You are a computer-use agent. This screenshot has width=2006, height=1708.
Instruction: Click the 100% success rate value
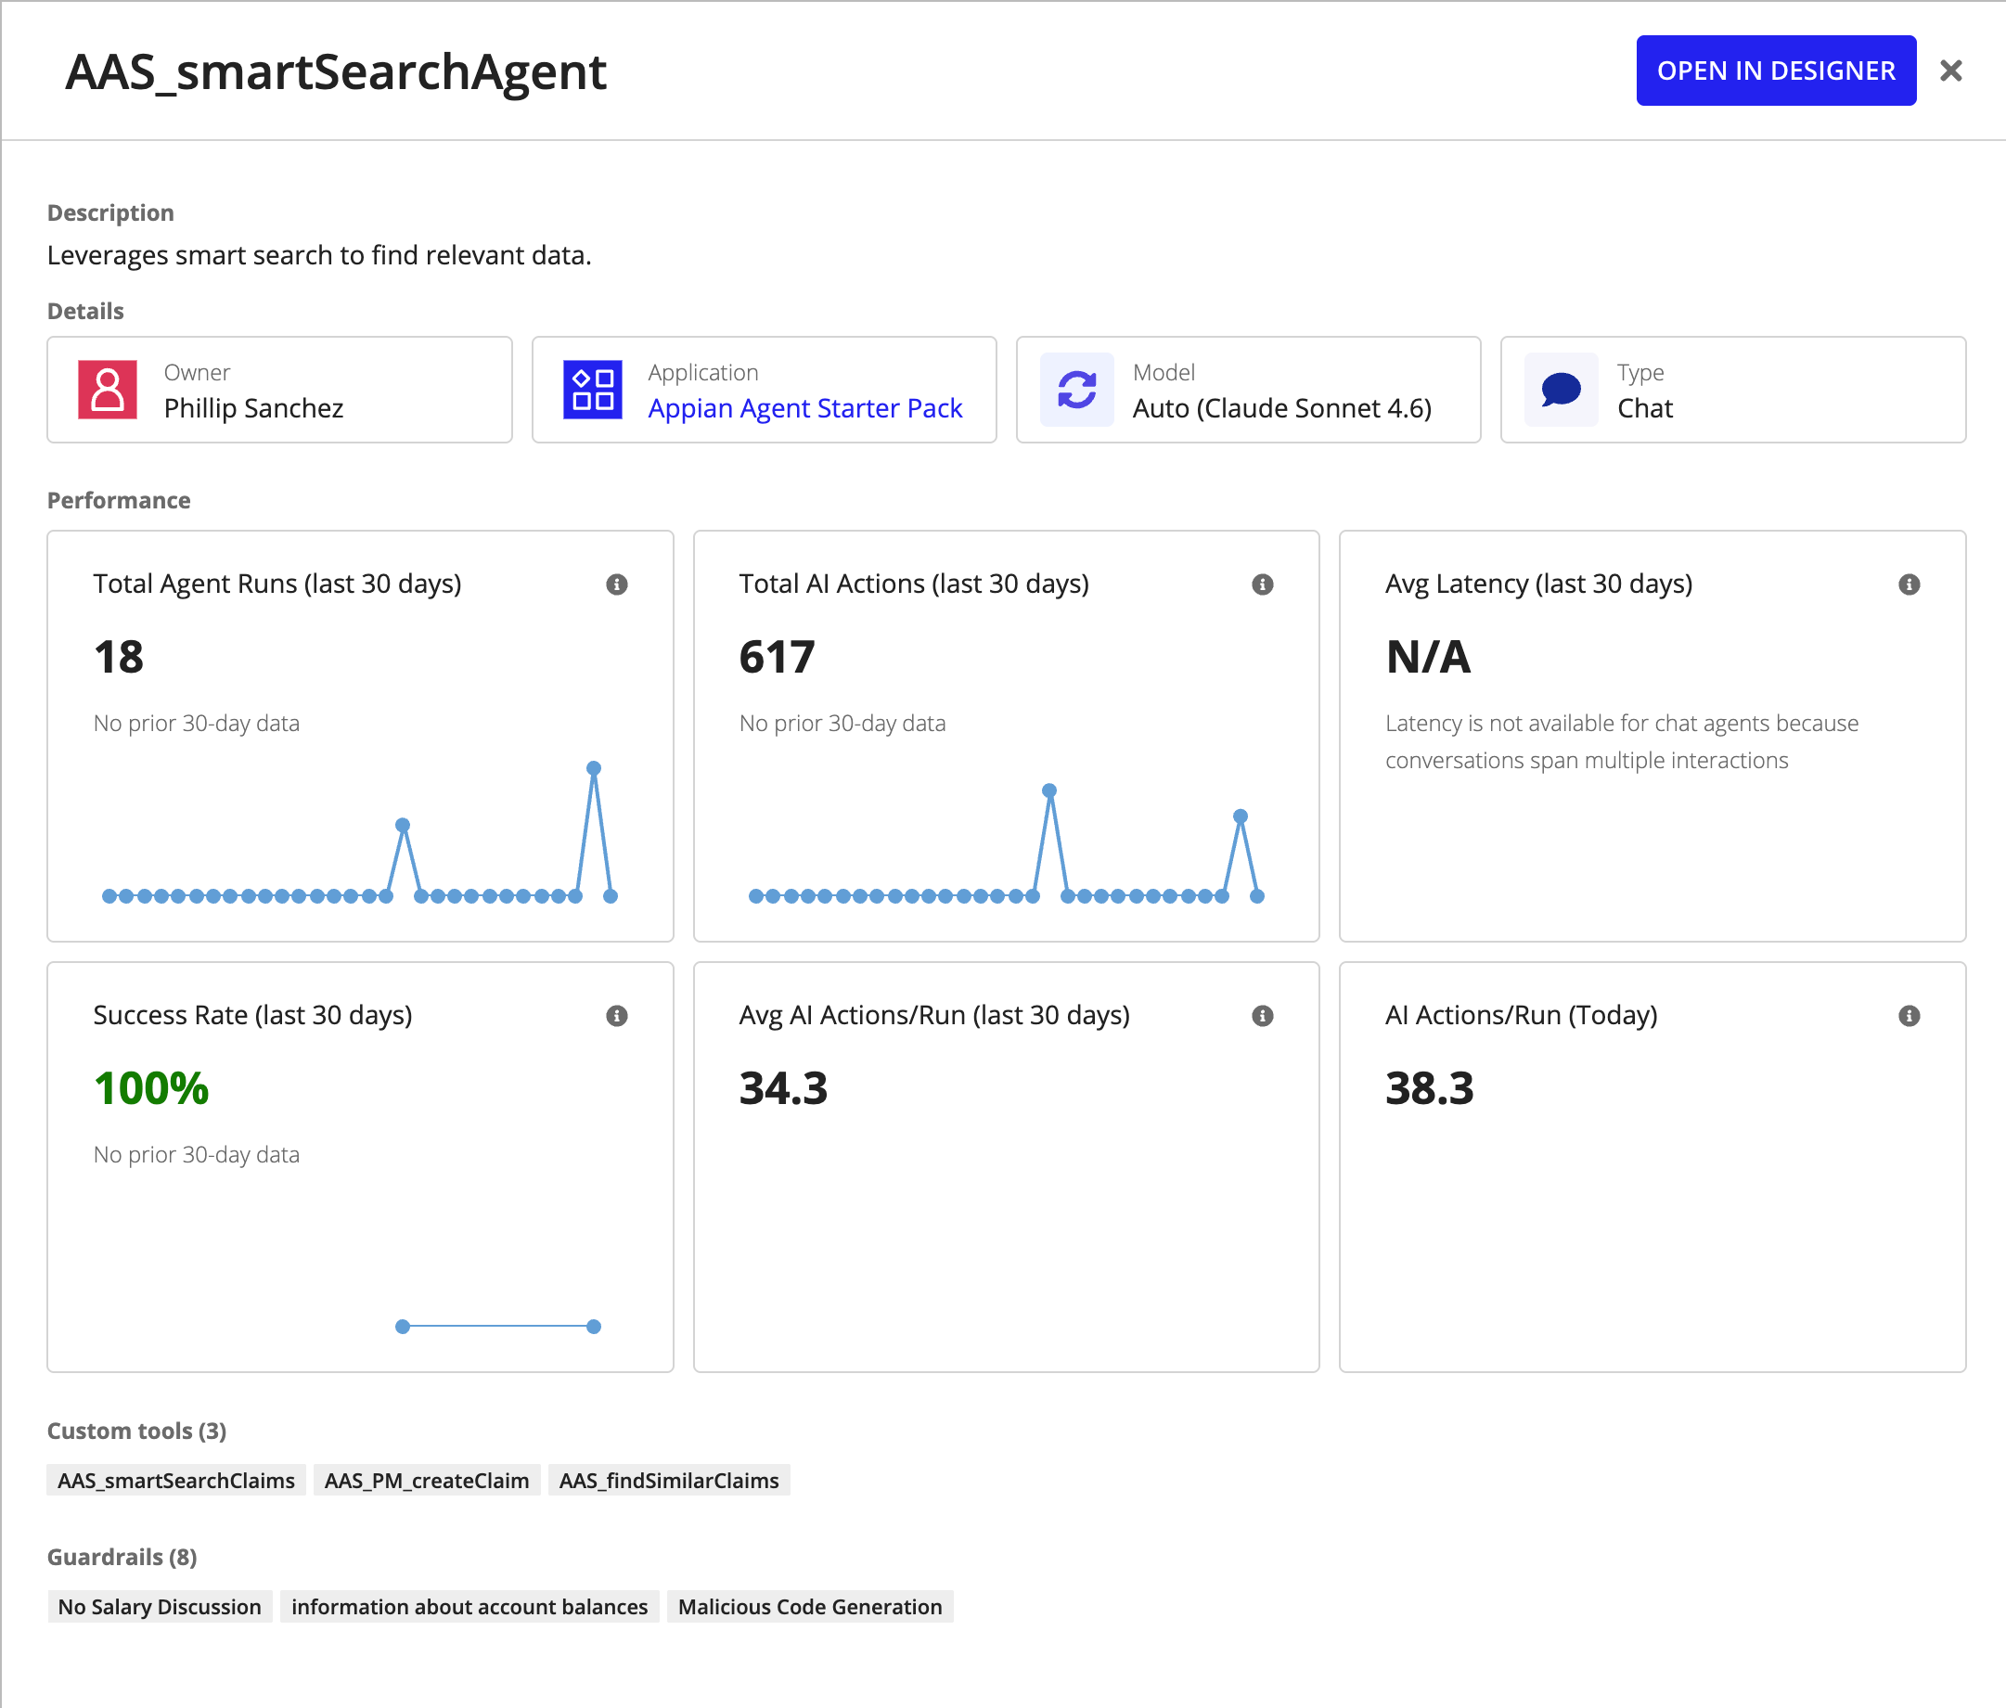pyautogui.click(x=151, y=1088)
